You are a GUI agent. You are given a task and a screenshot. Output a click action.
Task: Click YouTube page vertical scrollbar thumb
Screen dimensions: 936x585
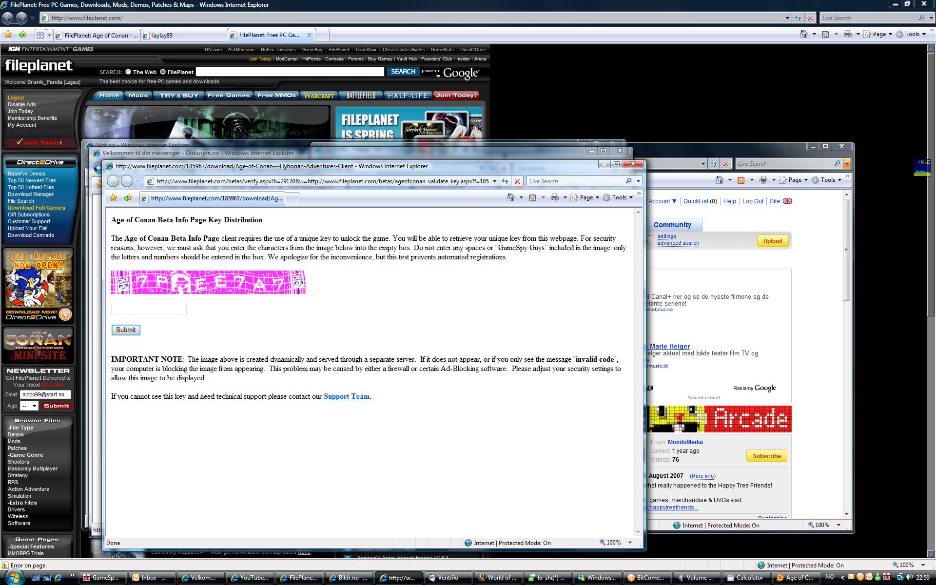(x=847, y=250)
